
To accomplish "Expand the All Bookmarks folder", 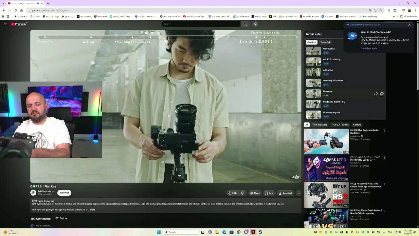I will point(408,16).
